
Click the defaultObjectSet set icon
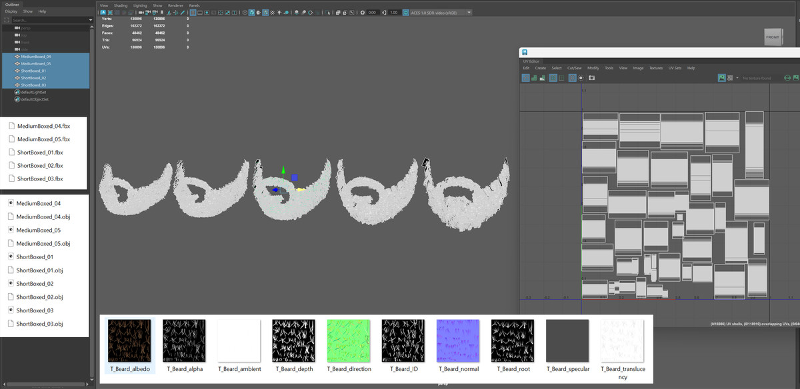[x=17, y=99]
